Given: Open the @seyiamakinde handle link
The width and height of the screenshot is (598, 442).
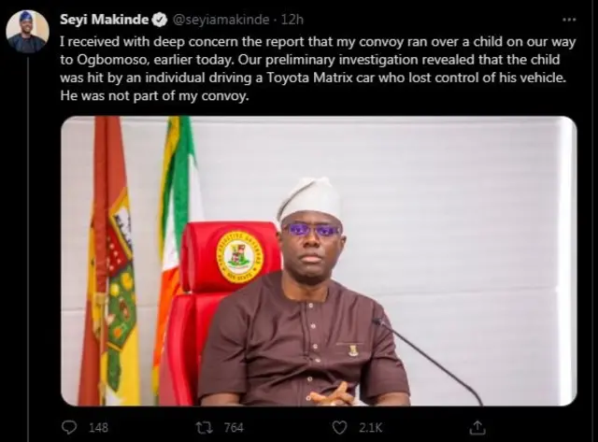Looking at the screenshot, I should pyautogui.click(x=221, y=20).
